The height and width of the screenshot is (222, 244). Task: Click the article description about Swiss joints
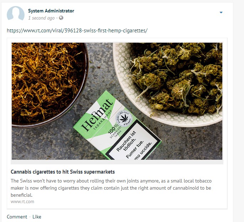(111, 188)
